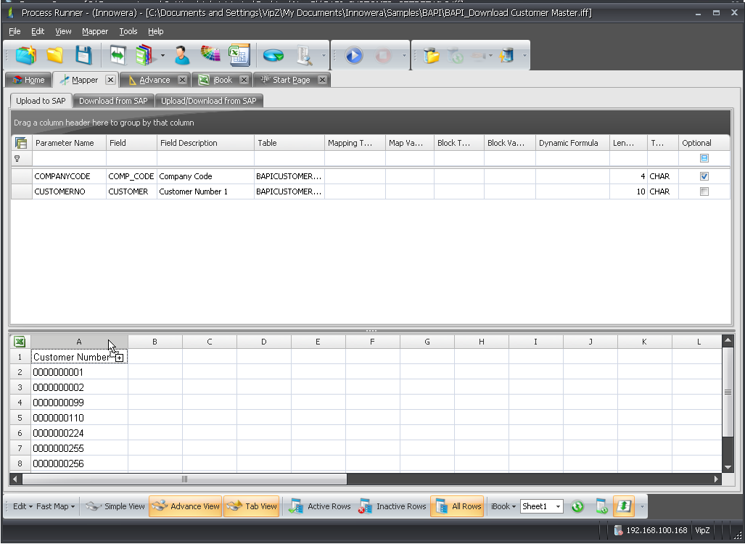745x544 pixels.
Task: Click the color palette fan icon
Action: click(210, 55)
